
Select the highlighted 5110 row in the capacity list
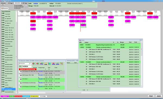(8, 89)
